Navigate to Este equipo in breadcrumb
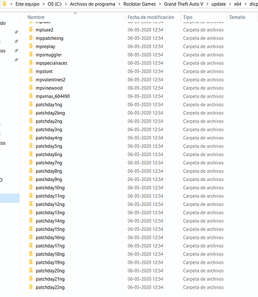The height and width of the screenshot is (297, 258). 27,4
